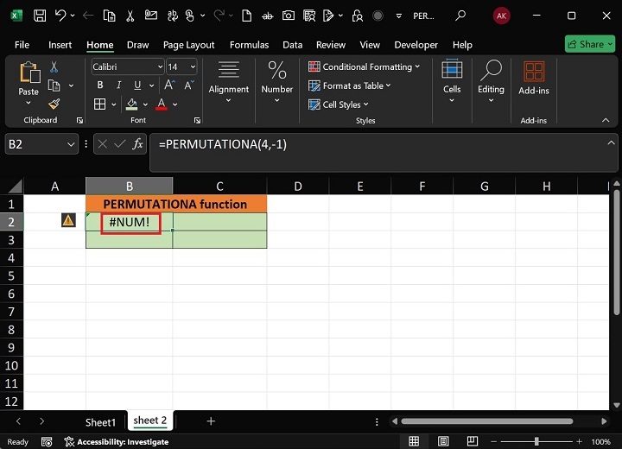Select the Format Painter brush icon
Viewport: 622px width, 449px height.
(x=54, y=104)
